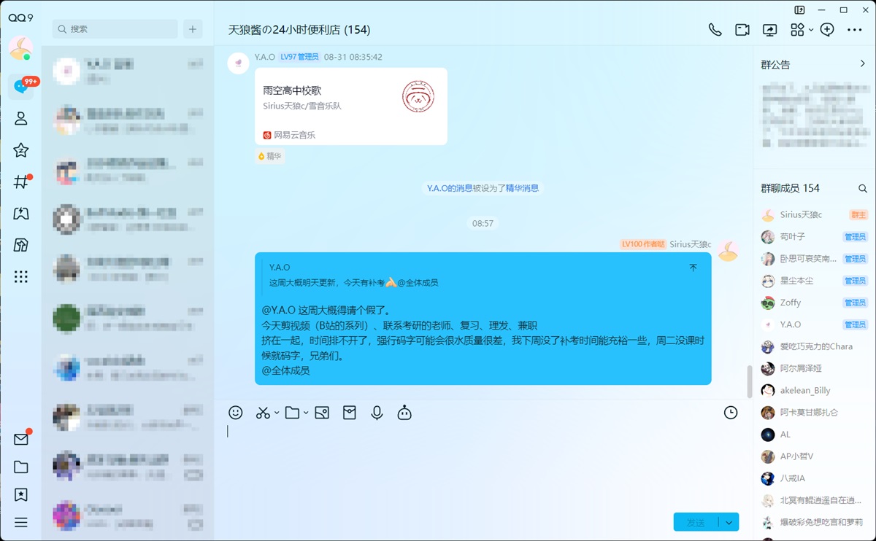Expand the group apps dropdown in header

811,31
